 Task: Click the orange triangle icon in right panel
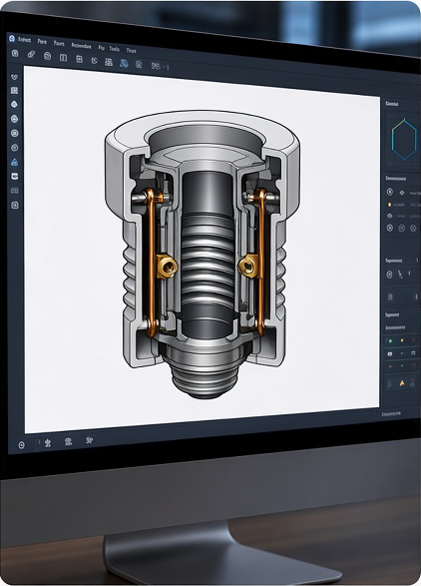pos(402,383)
